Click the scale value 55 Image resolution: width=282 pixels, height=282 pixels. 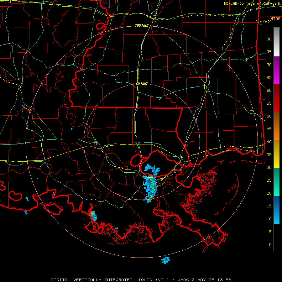tap(269, 103)
